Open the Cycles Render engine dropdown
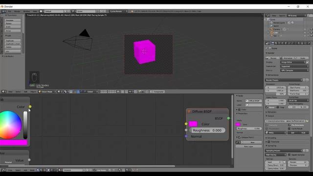Image resolution: width=313 pixels, height=176 pixels. click(118, 11)
